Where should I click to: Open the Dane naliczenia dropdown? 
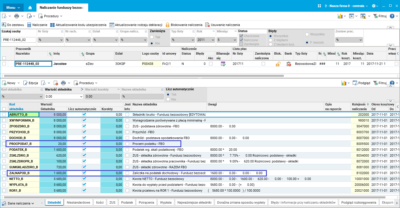click(x=18, y=203)
